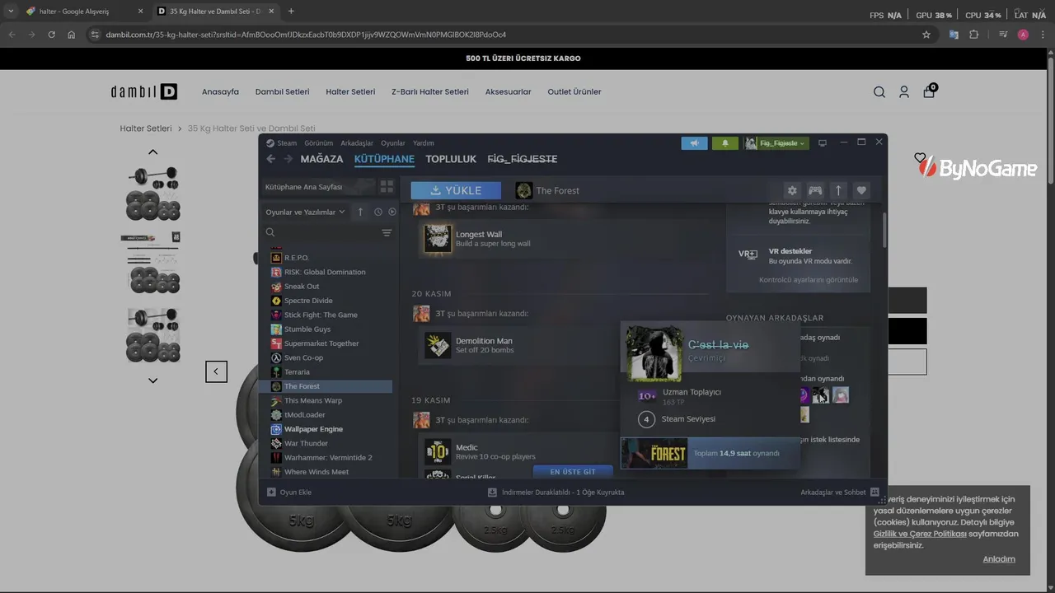Open the dambil shopping cart
1055x593 pixels.
(x=930, y=91)
